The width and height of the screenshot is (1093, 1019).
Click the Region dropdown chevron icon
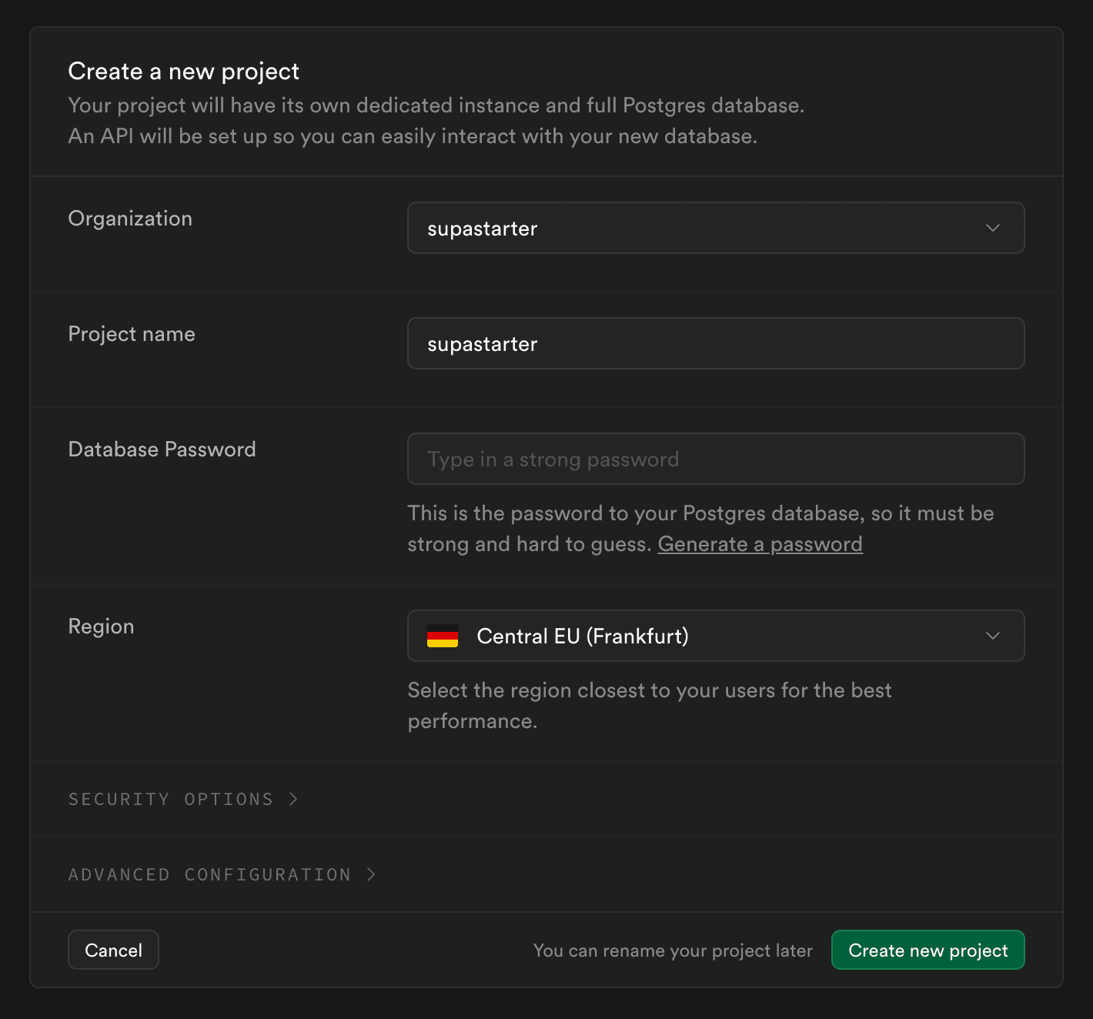[x=993, y=636]
